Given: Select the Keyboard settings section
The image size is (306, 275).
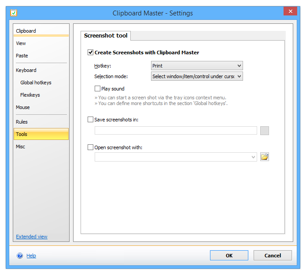Looking at the screenshot, I should (x=41, y=70).
